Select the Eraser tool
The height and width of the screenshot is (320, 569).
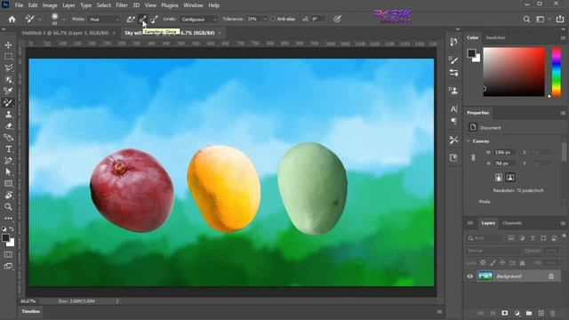click(x=8, y=126)
